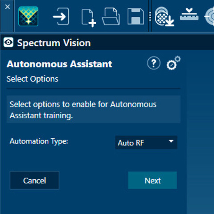Open the Automation Type Auto RF dropdown
214x214 pixels.
pyautogui.click(x=146, y=142)
